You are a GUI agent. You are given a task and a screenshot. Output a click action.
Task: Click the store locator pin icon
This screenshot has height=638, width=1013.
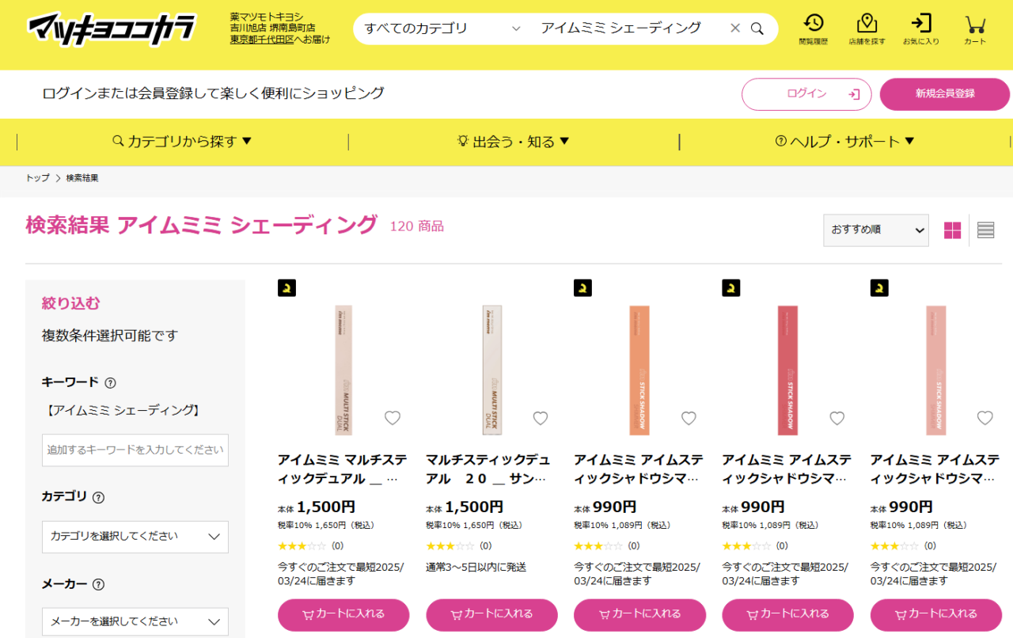click(x=867, y=24)
